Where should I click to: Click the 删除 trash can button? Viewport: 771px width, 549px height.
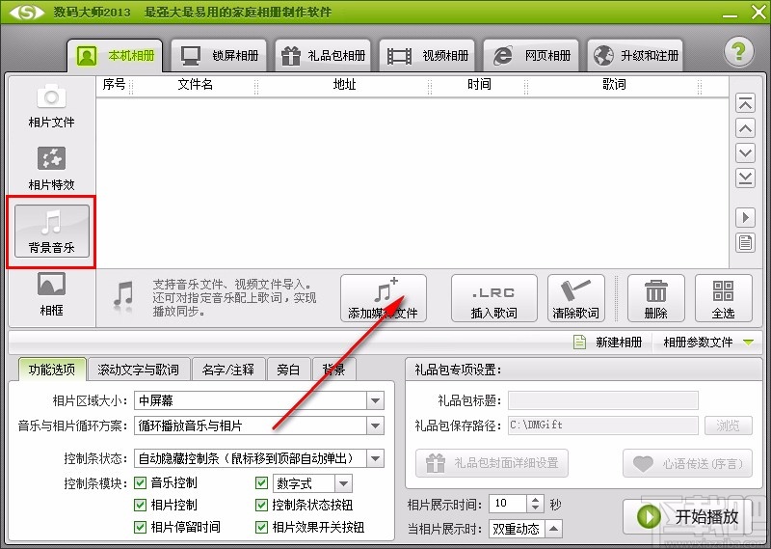click(x=656, y=298)
